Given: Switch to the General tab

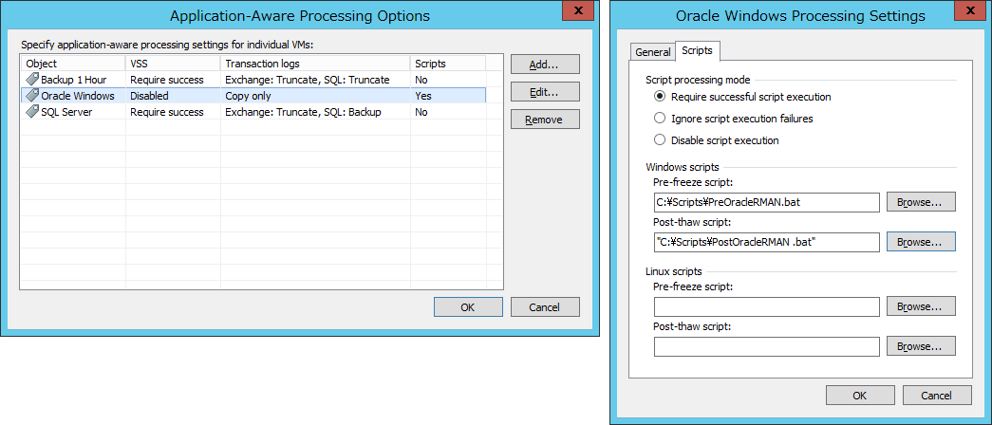Looking at the screenshot, I should coord(652,52).
